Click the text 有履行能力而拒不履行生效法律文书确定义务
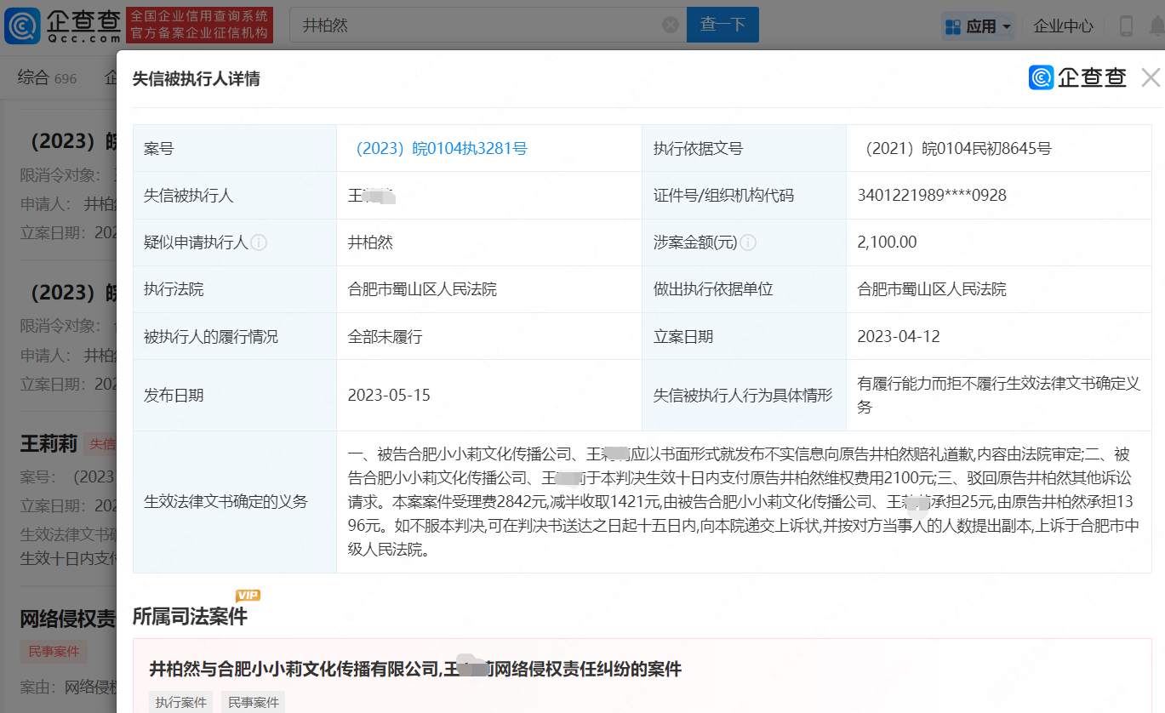Screen dimensions: 1165x713 998,395
